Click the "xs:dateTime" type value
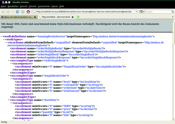 [x=94, y=88]
